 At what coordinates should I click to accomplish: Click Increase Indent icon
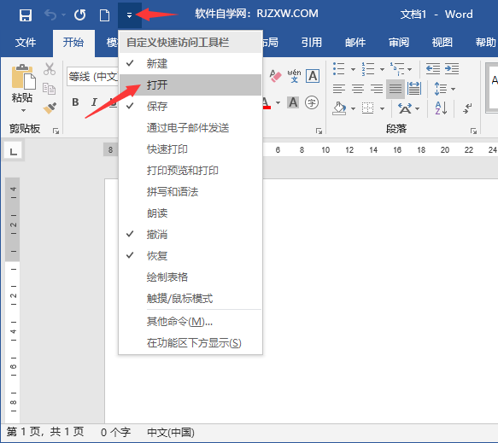pyautogui.click(x=452, y=69)
